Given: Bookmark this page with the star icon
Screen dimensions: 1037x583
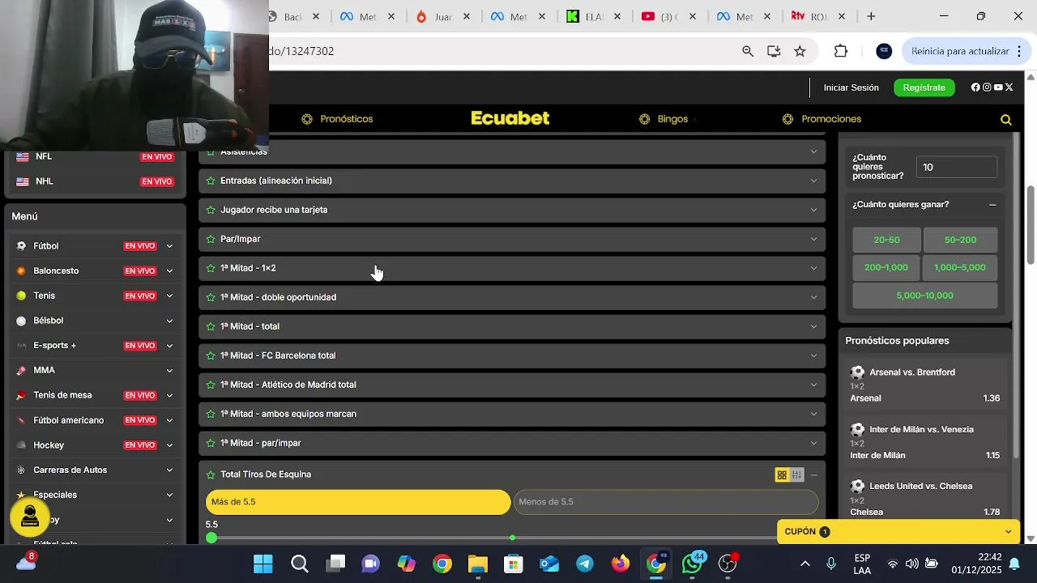Looking at the screenshot, I should (x=800, y=51).
